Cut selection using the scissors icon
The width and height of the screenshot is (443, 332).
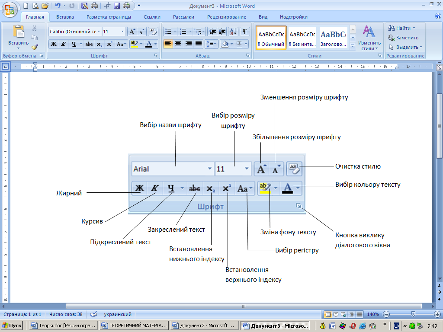click(x=35, y=28)
